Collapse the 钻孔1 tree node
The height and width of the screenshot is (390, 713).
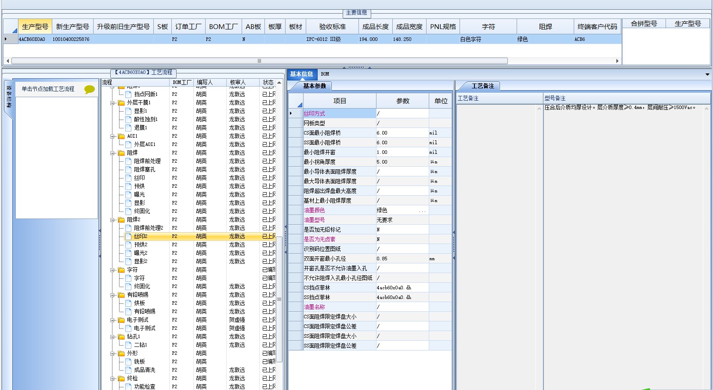pos(112,336)
